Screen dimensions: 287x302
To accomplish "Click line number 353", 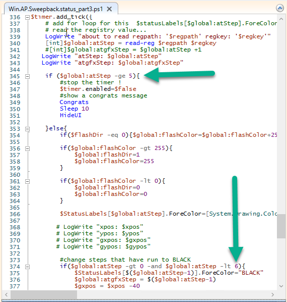I will click(15, 129).
